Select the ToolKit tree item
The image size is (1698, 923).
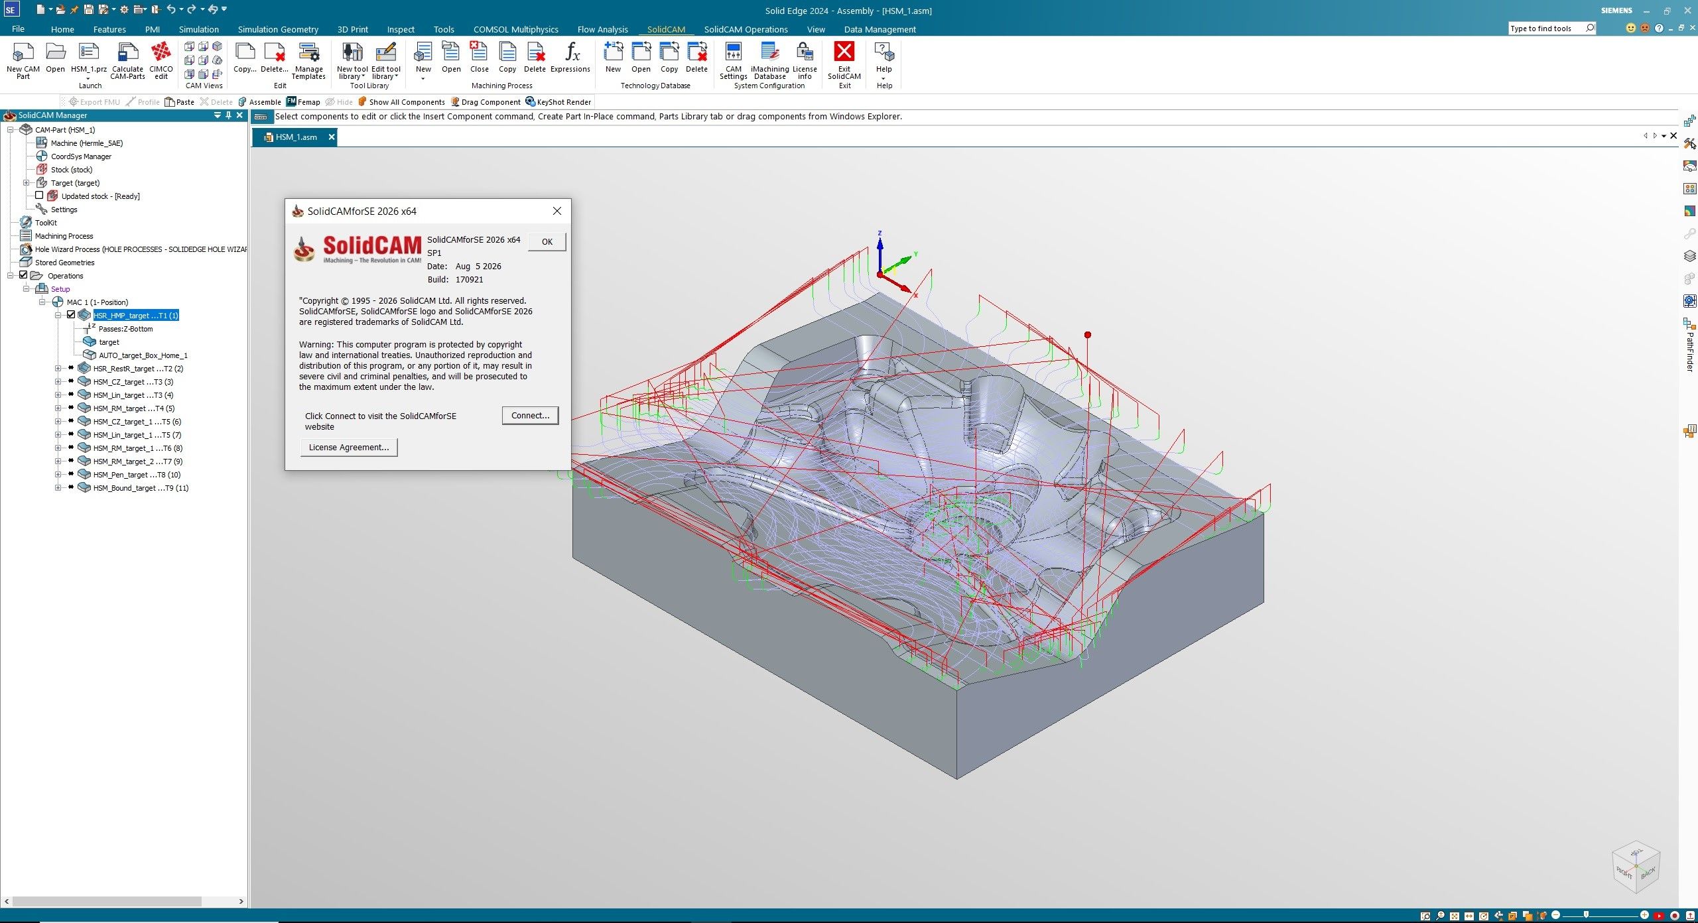[x=46, y=223]
